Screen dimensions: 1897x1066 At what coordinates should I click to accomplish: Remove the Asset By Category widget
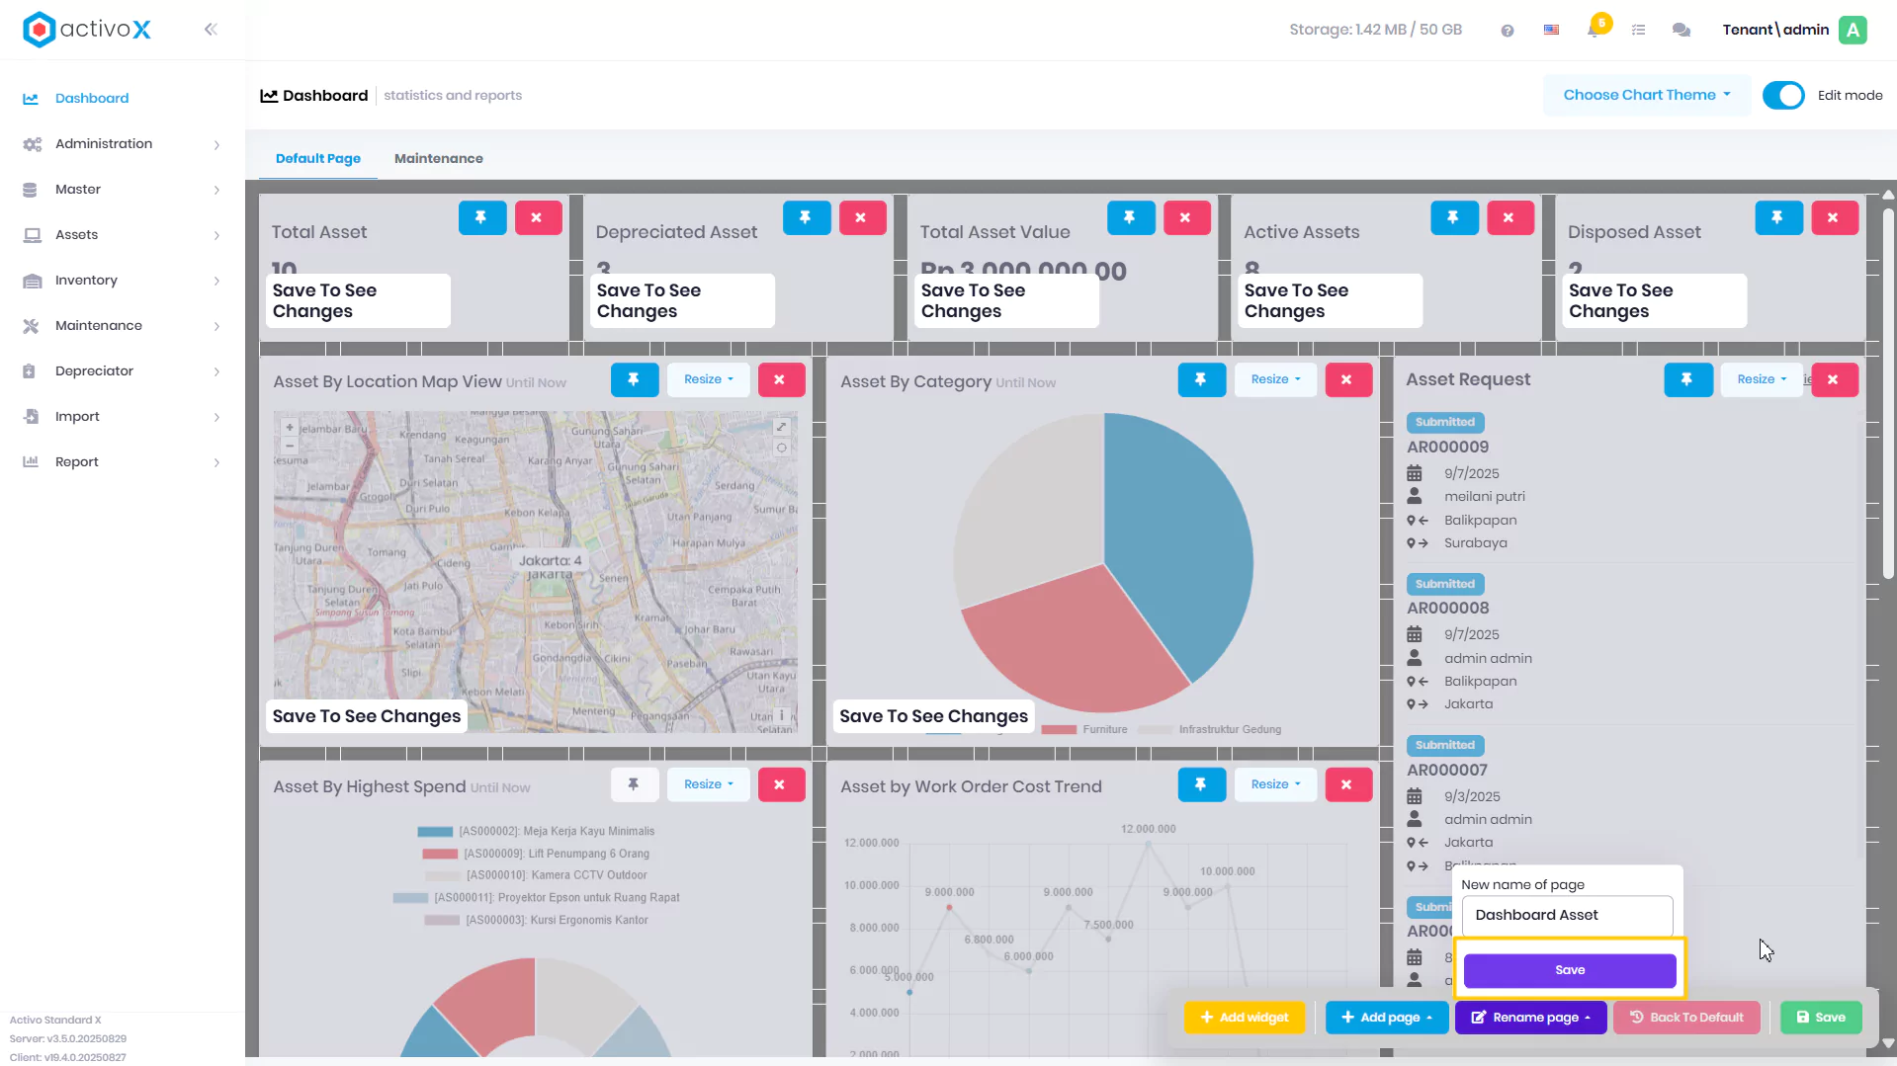[x=1347, y=379]
